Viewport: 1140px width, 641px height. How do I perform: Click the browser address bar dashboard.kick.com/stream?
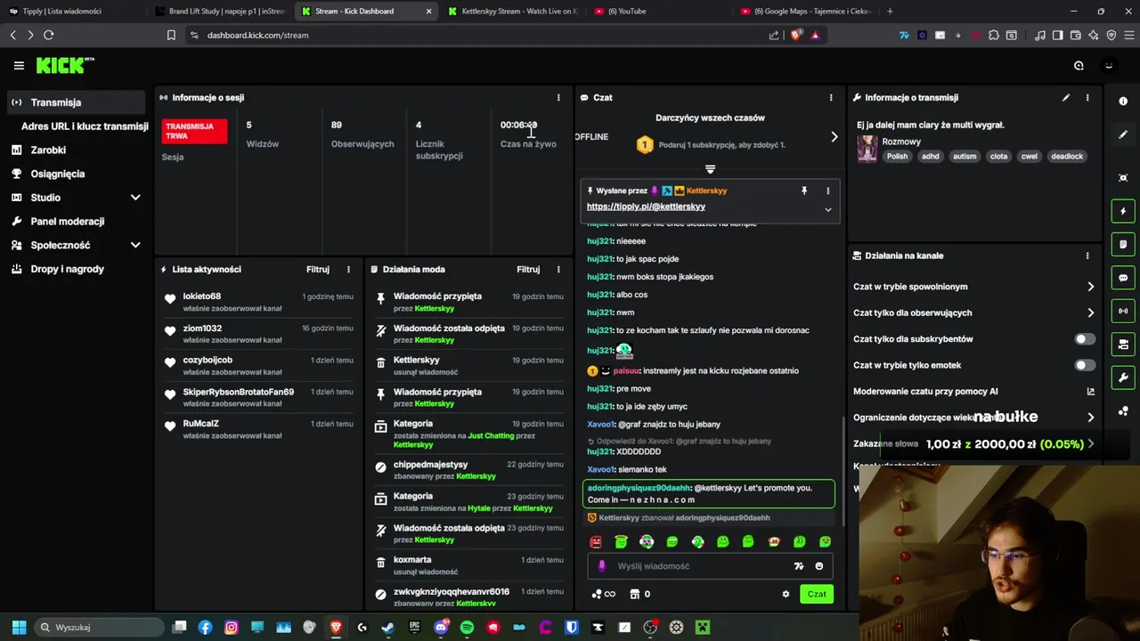257,36
